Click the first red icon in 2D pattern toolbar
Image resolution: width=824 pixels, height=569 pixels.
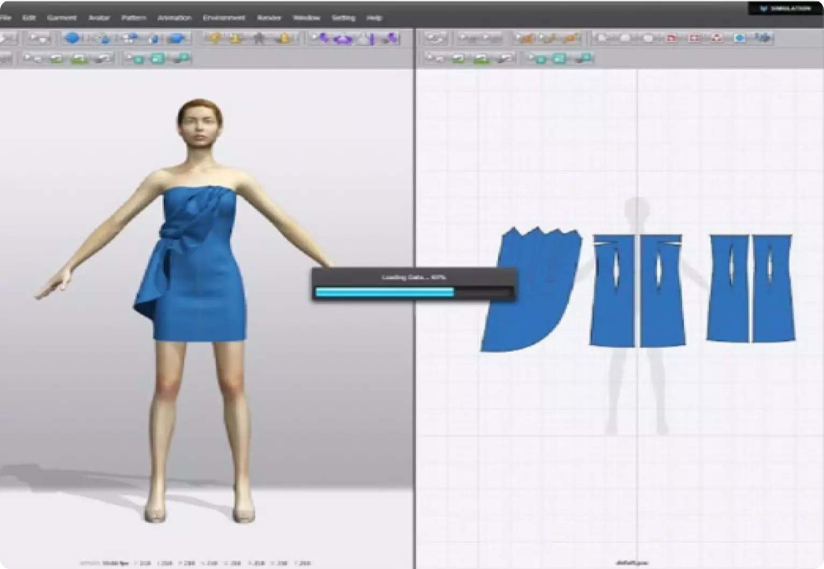[x=671, y=38]
